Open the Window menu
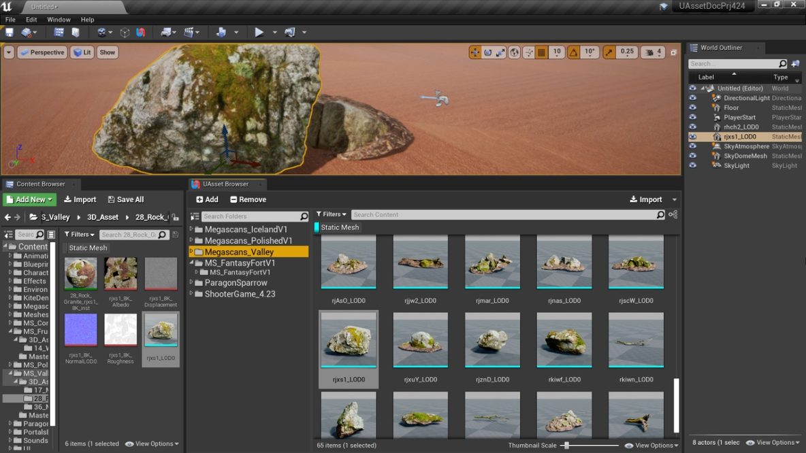 pyautogui.click(x=58, y=19)
